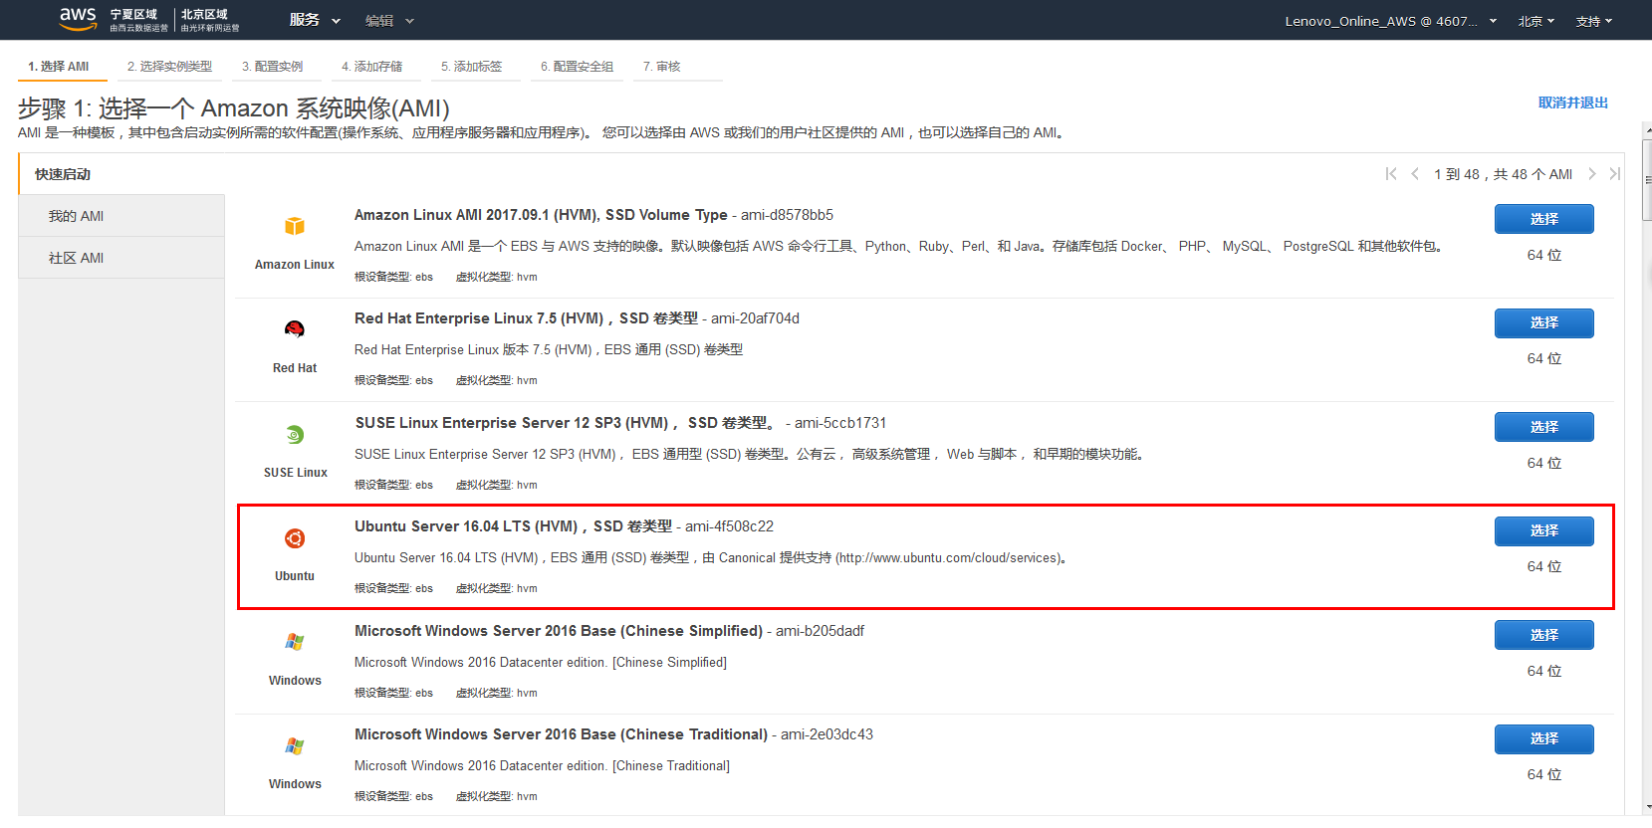Click the Ubuntu circle logo icon
Viewport: 1652px width, 828px height.
[295, 538]
